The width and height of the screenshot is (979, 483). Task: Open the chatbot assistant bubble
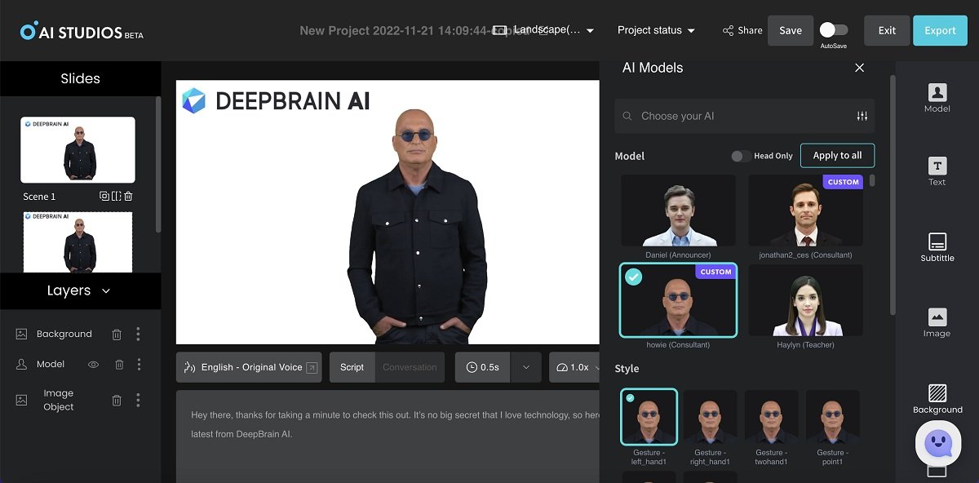pyautogui.click(x=937, y=443)
